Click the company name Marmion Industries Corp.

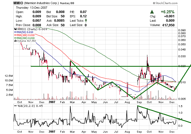(x=41, y=3)
